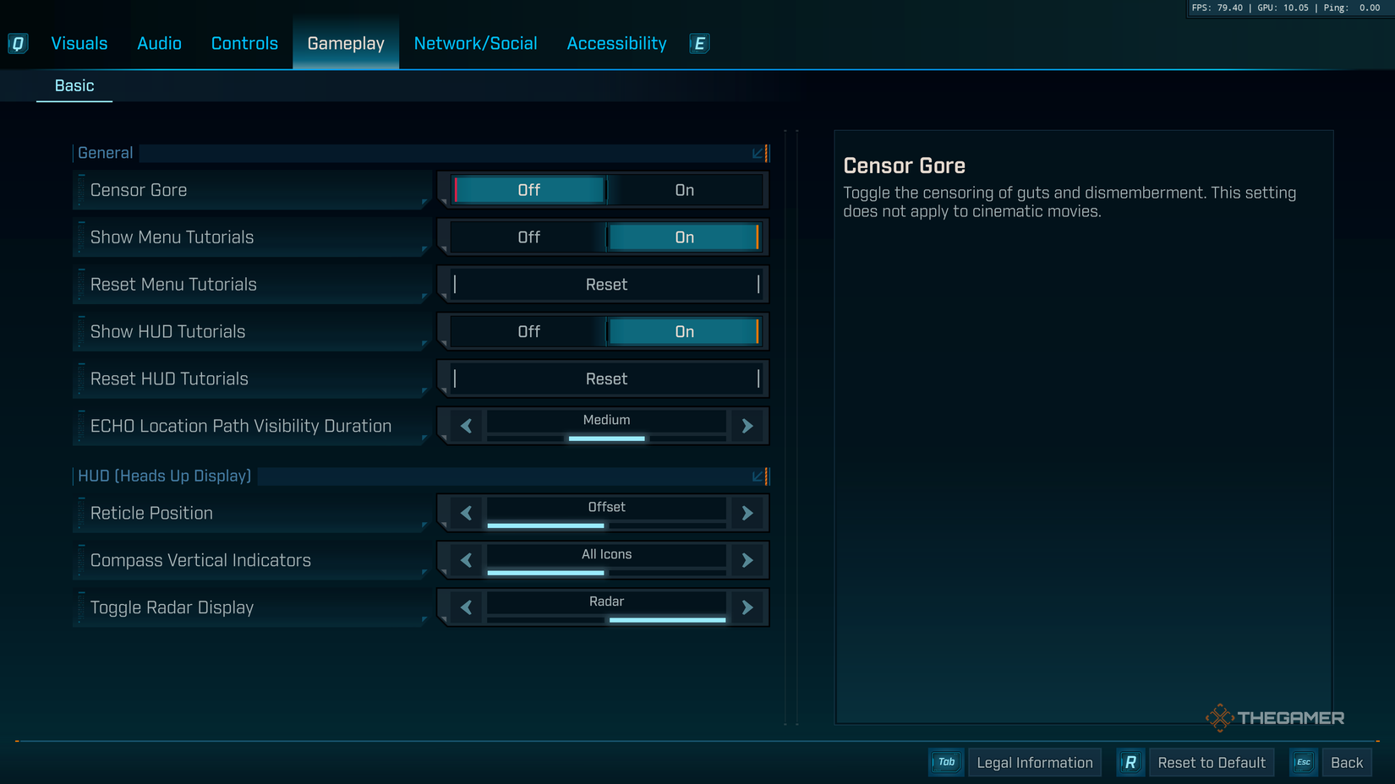Click left arrow for Toggle Radar Display

[x=466, y=607]
